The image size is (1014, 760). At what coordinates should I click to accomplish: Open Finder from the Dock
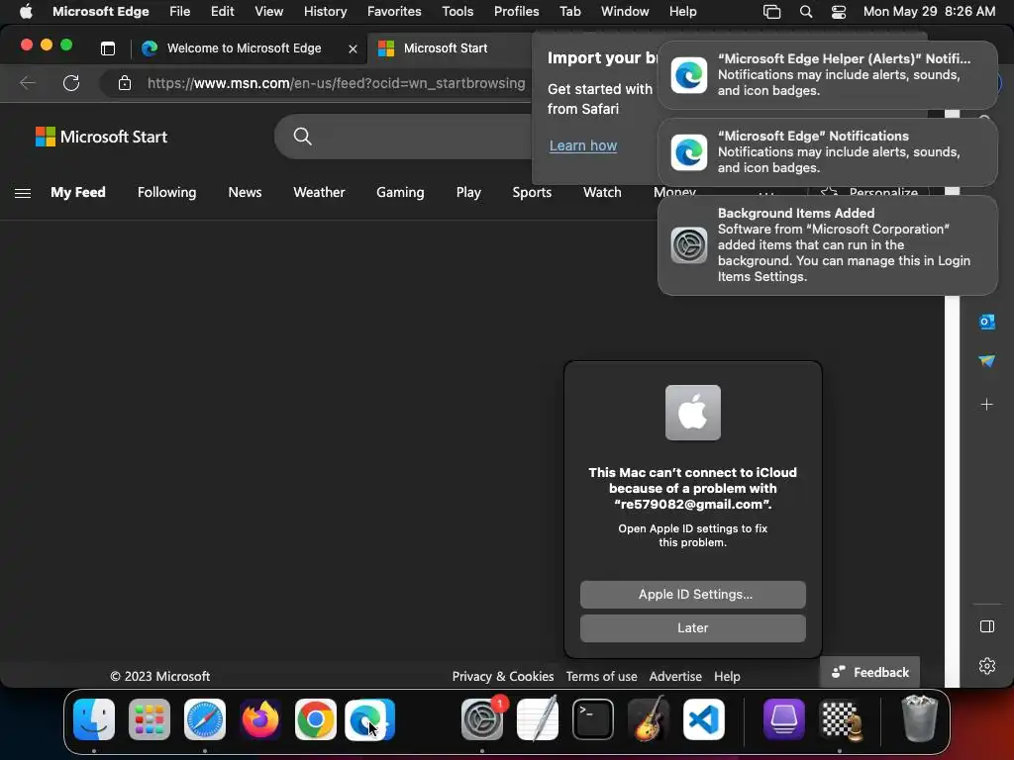click(94, 718)
